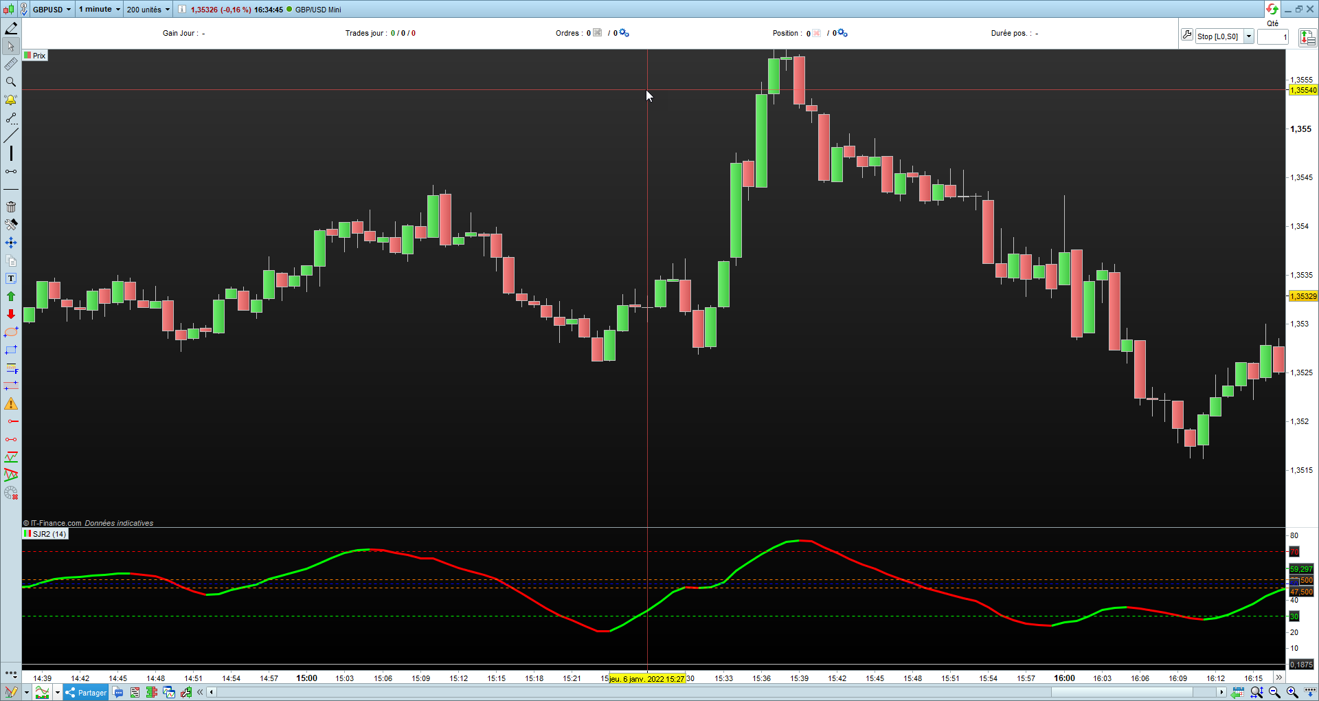The height and width of the screenshot is (701, 1319).
Task: Open the 200 unités menu
Action: pyautogui.click(x=148, y=10)
